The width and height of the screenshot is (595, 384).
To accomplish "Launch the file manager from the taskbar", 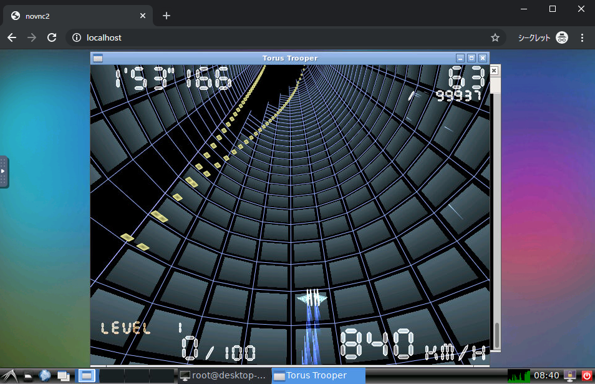I will tap(27, 376).
